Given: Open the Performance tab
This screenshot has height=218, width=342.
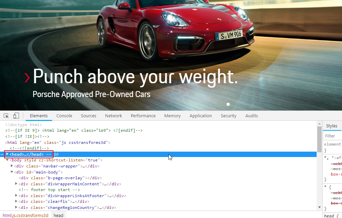Looking at the screenshot, I should click(143, 116).
